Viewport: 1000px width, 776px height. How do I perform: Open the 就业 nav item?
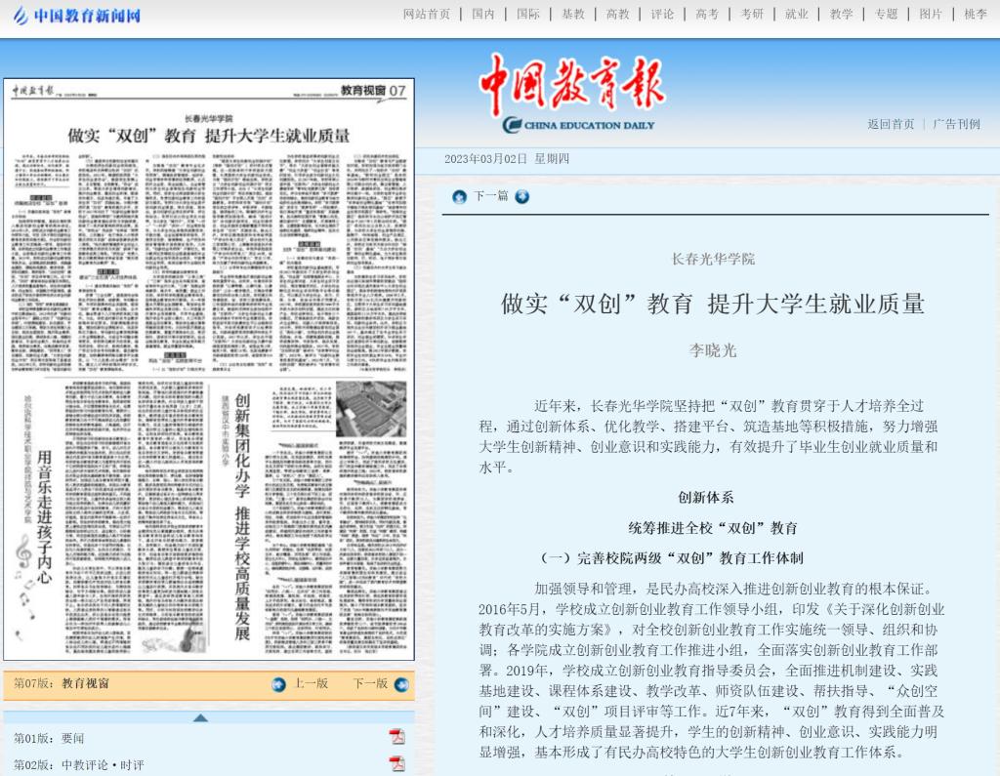[x=797, y=14]
